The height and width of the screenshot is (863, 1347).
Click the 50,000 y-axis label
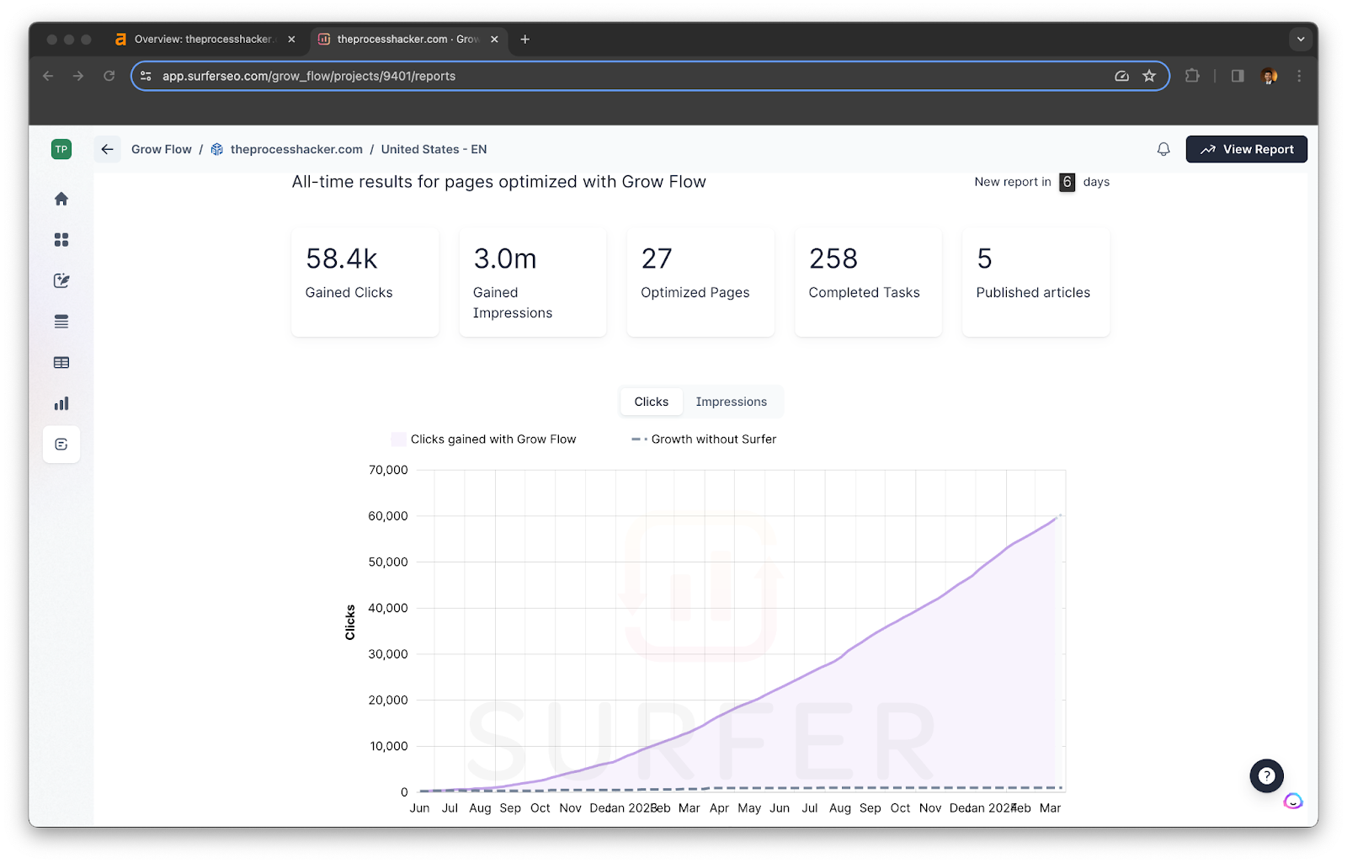(388, 562)
